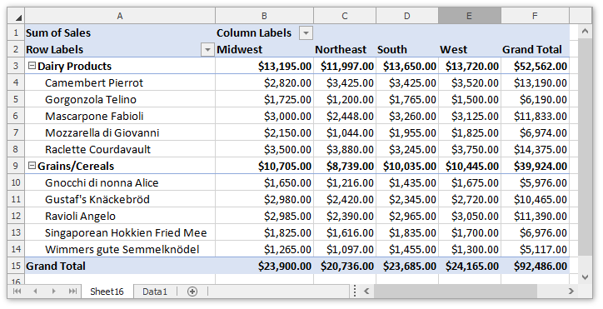Image resolution: width=603 pixels, height=309 pixels.
Task: Select column A header
Action: point(120,16)
